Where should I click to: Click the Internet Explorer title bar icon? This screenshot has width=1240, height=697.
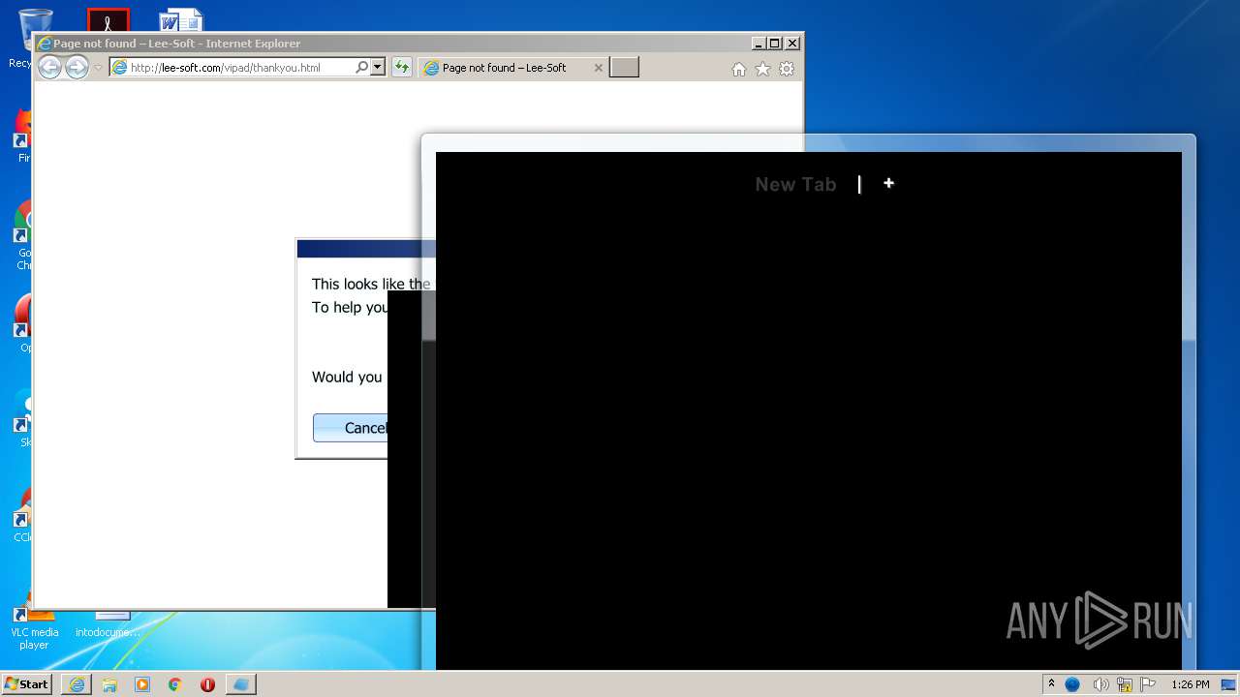pyautogui.click(x=44, y=44)
